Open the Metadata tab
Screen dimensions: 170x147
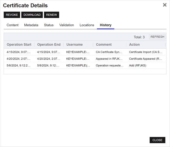pos(31,25)
